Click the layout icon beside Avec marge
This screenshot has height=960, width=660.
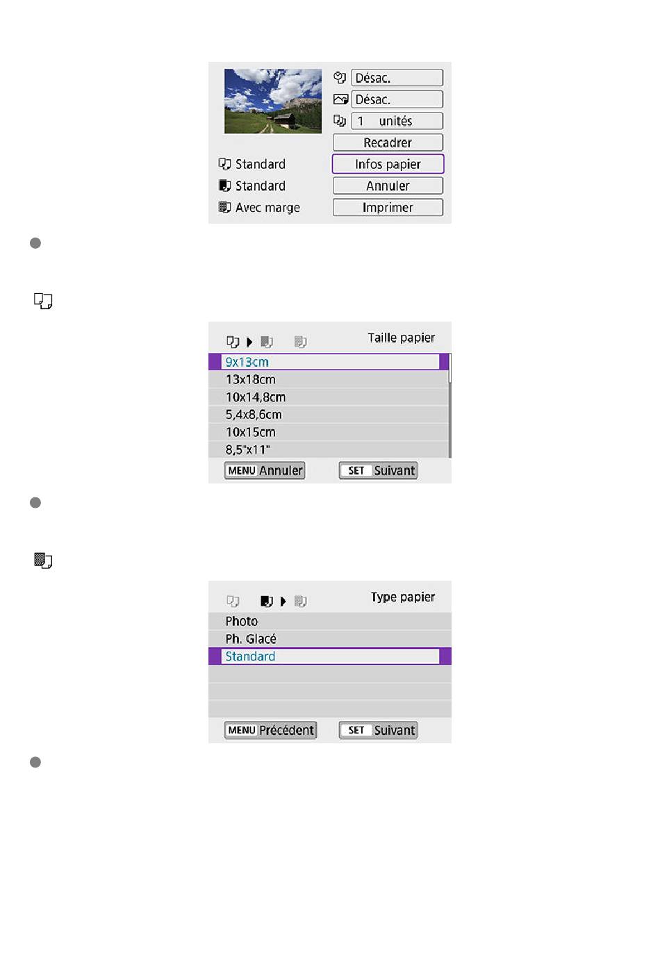(x=224, y=207)
